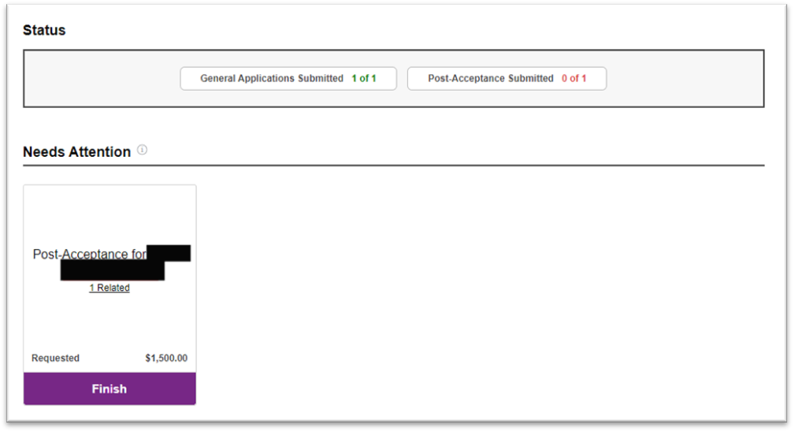The image size is (795, 432).
Task: Click the Post-Acceptance for card title
Action: click(x=90, y=254)
